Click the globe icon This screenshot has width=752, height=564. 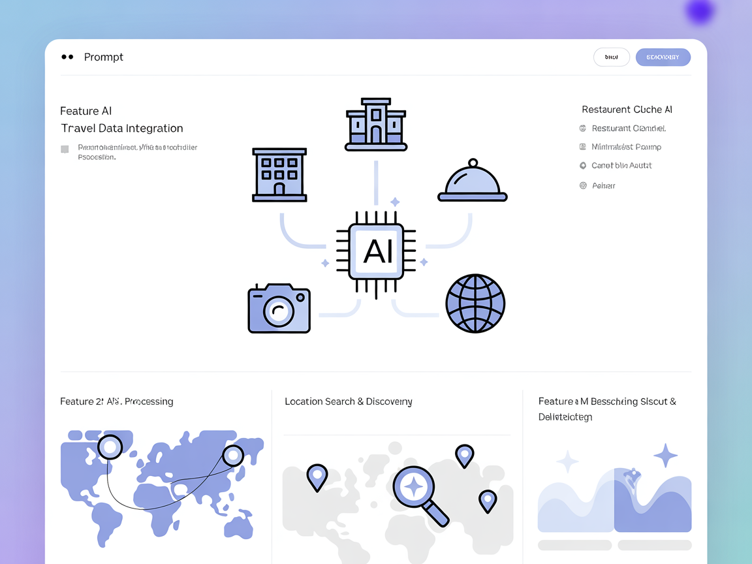tap(475, 304)
